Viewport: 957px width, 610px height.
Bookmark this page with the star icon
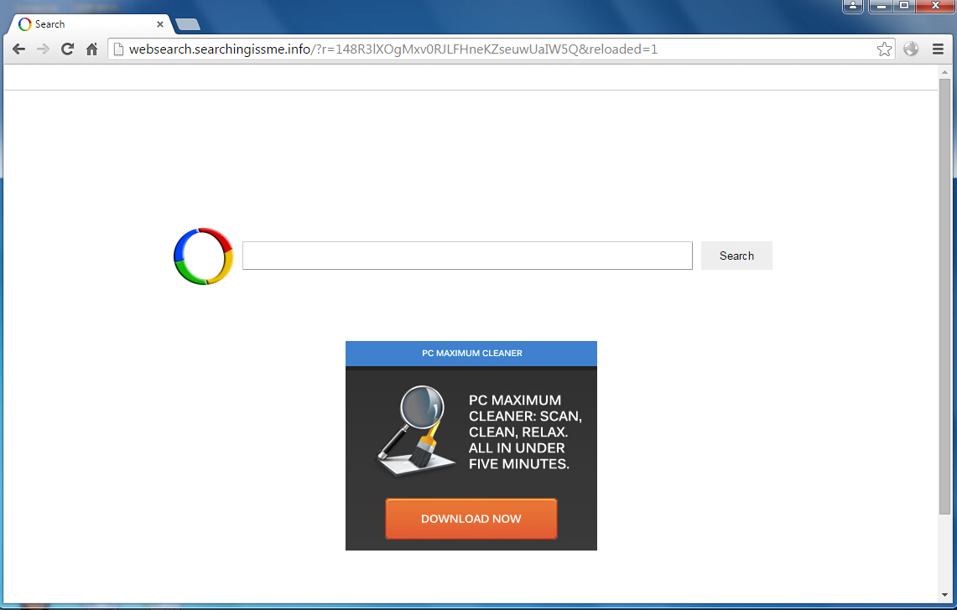884,49
